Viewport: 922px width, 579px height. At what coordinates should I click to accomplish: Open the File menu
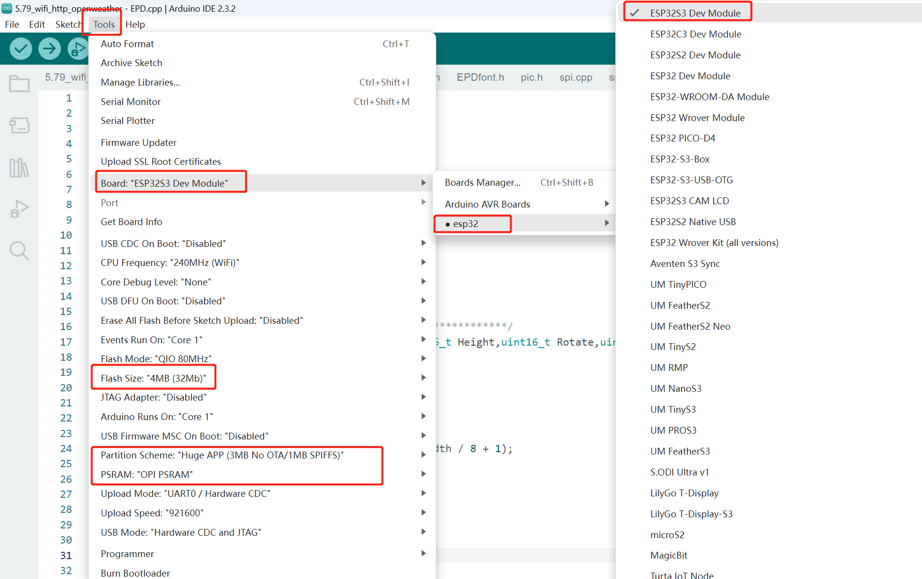[x=12, y=24]
